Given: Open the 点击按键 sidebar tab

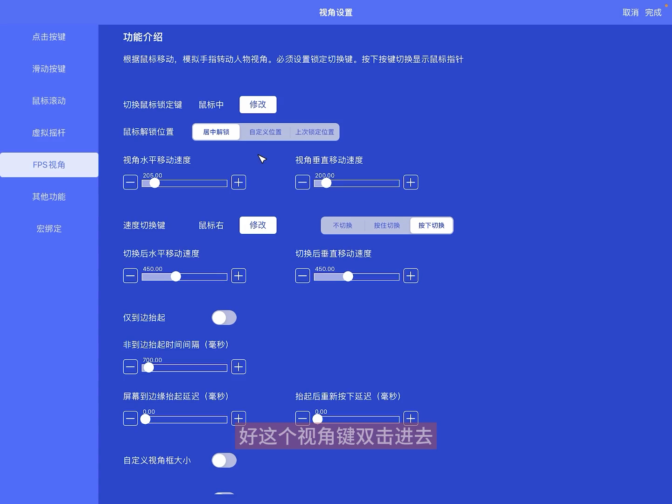Looking at the screenshot, I should [x=49, y=37].
